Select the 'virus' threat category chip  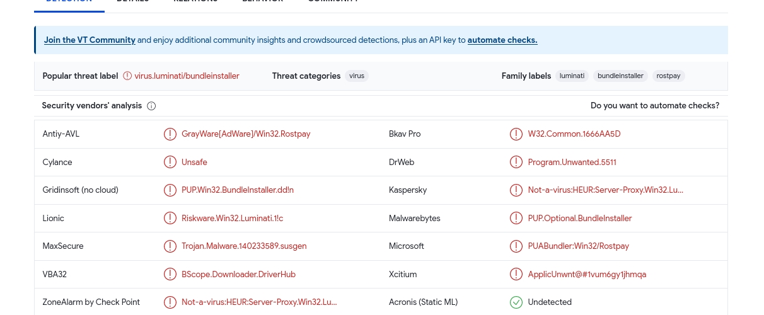click(x=357, y=76)
